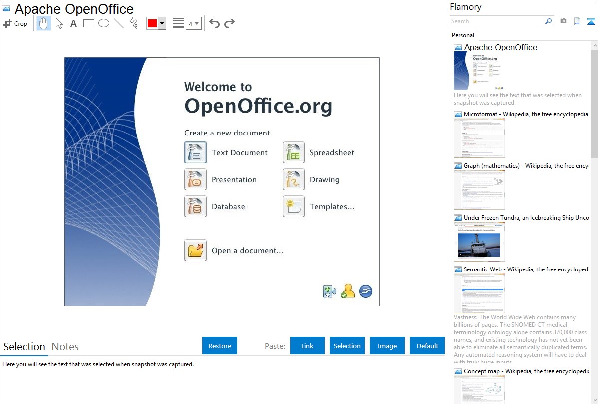
Task: Redo the last annotation
Action: [x=229, y=23]
